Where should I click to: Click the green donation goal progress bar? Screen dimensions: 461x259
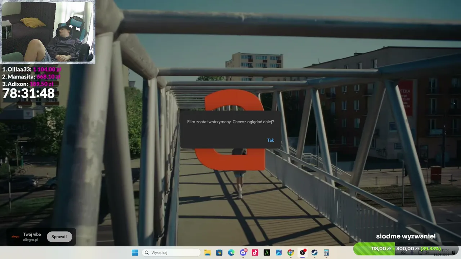point(406,249)
